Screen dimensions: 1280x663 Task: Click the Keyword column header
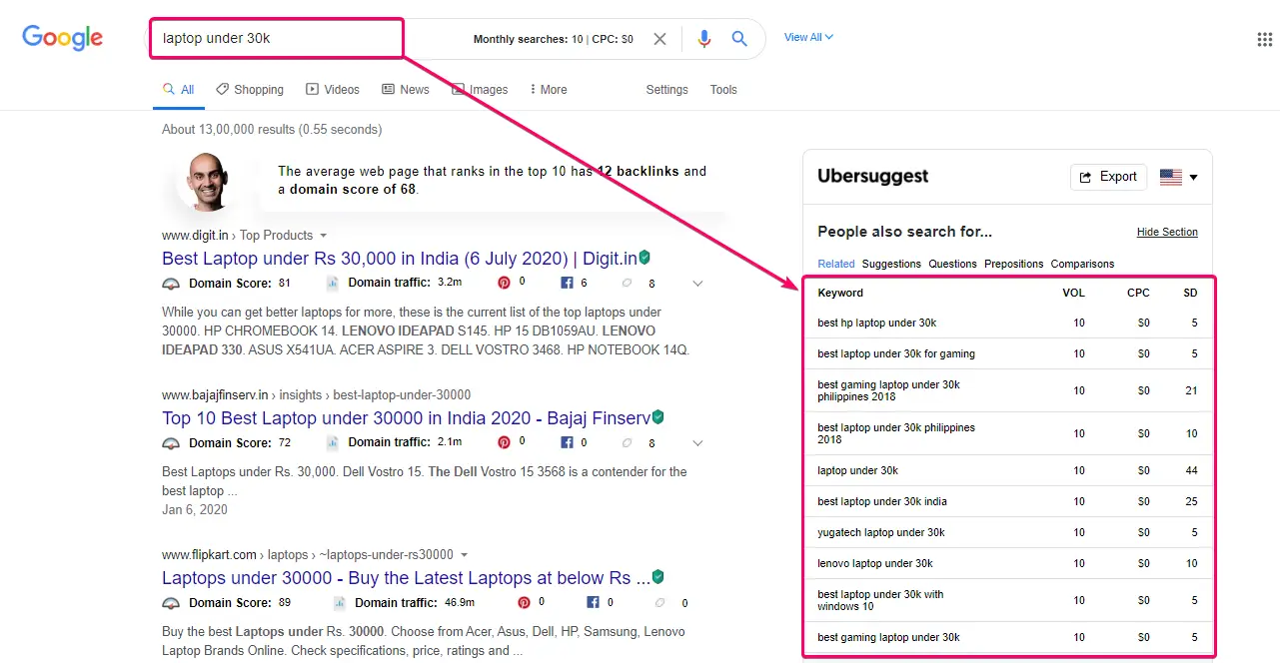tap(840, 294)
